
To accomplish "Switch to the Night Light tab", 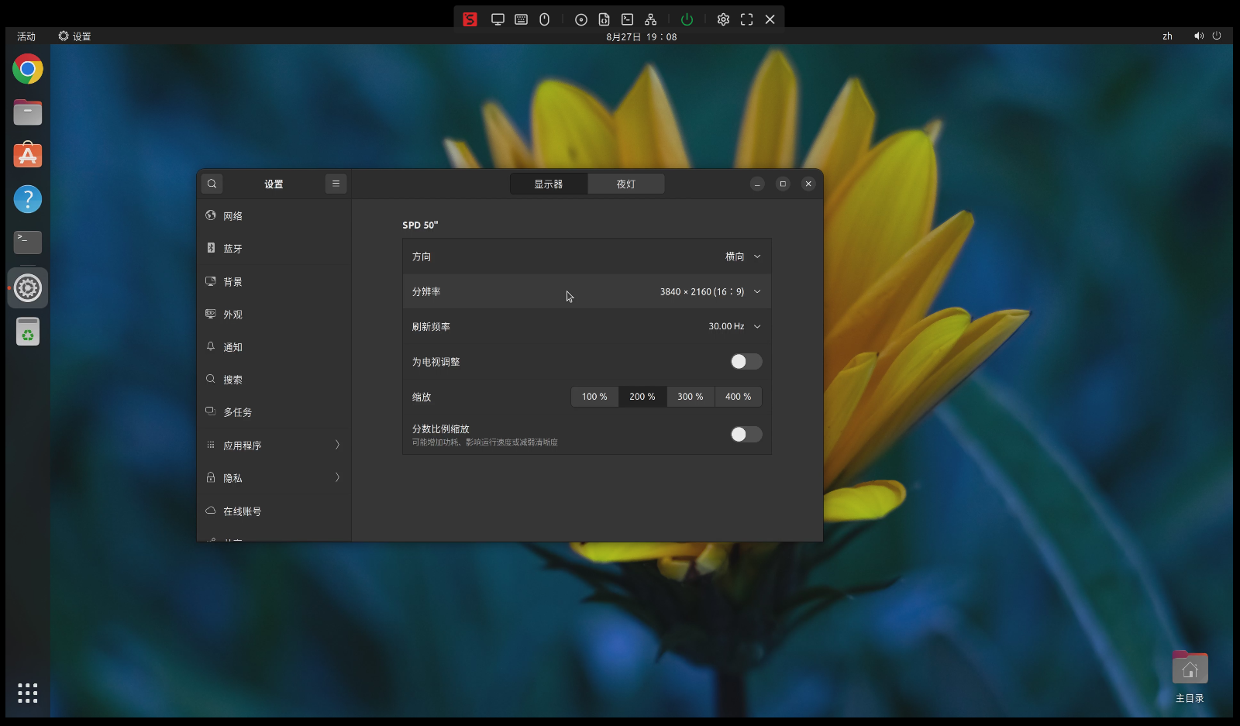I will click(625, 184).
